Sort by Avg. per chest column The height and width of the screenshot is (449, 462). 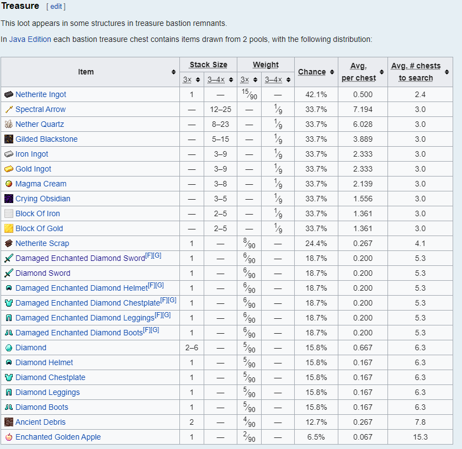coord(381,72)
